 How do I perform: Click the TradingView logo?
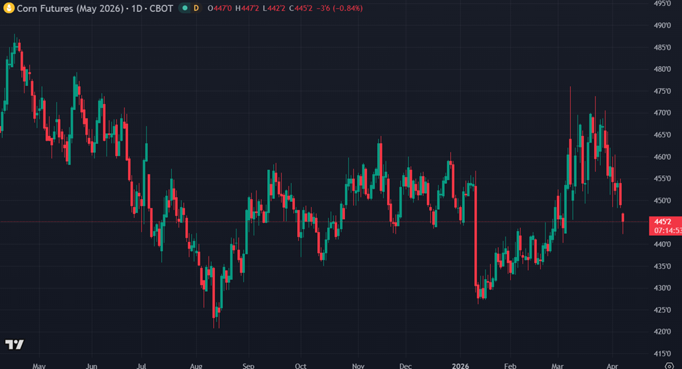coord(14,344)
